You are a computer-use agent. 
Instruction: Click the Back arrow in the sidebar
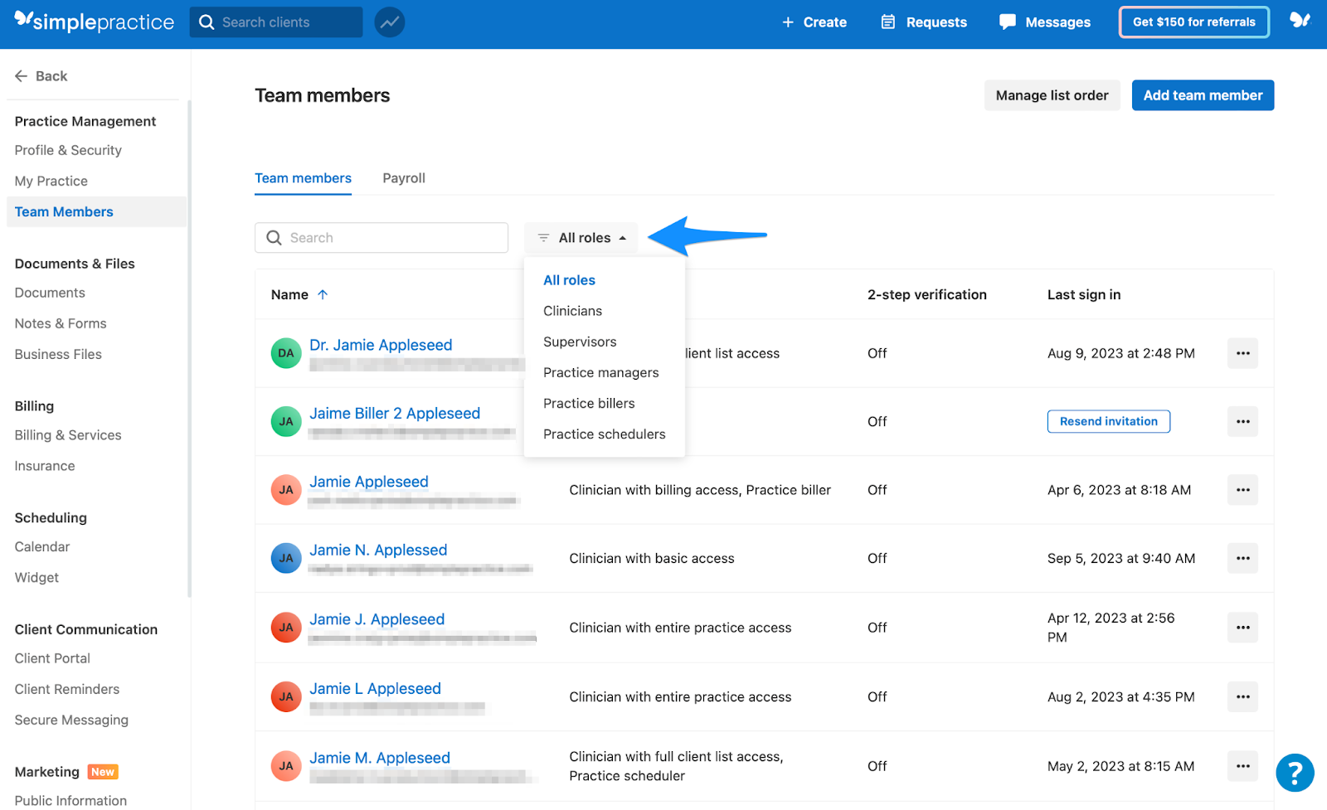pyautogui.click(x=22, y=75)
